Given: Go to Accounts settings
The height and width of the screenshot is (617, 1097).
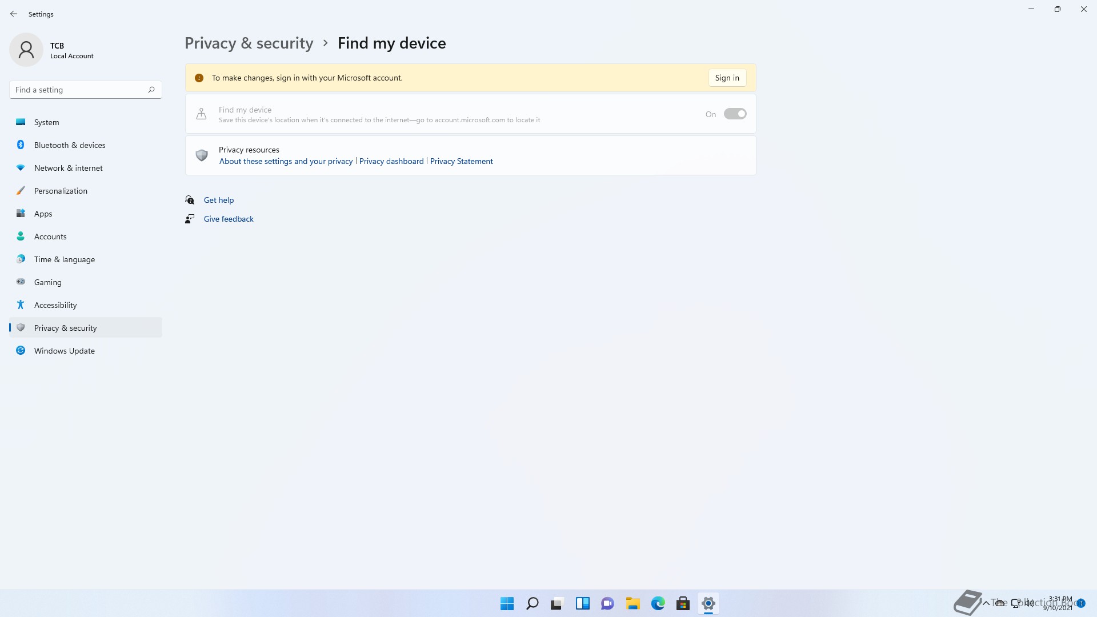Looking at the screenshot, I should coord(86,236).
